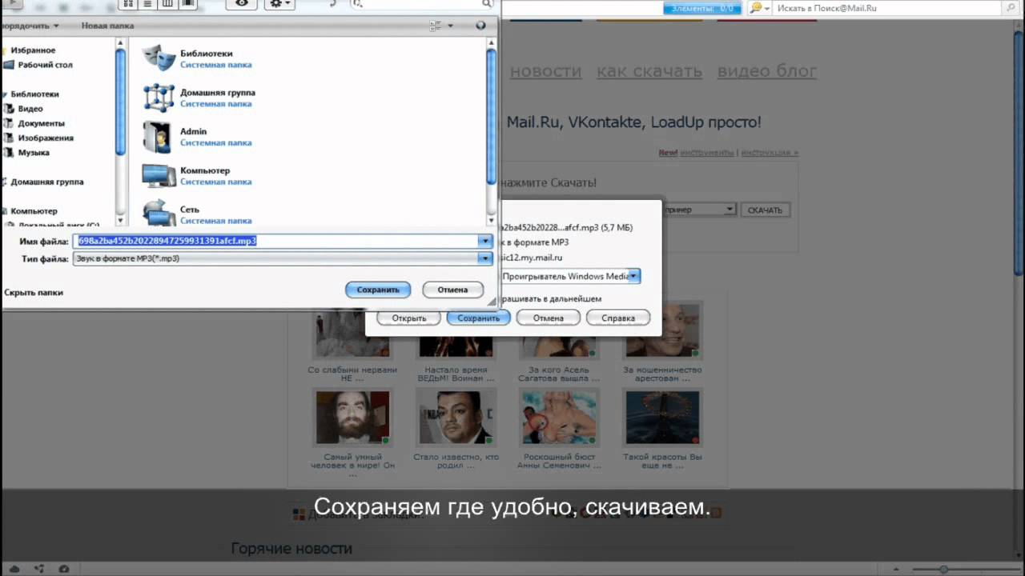This screenshot has height=576, width=1025.
Task: Switch to list view icon in top toolbar
Action: [147, 4]
